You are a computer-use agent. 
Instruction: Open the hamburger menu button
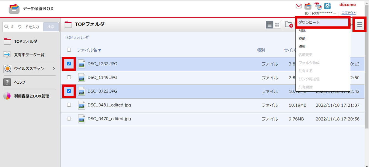click(359, 25)
